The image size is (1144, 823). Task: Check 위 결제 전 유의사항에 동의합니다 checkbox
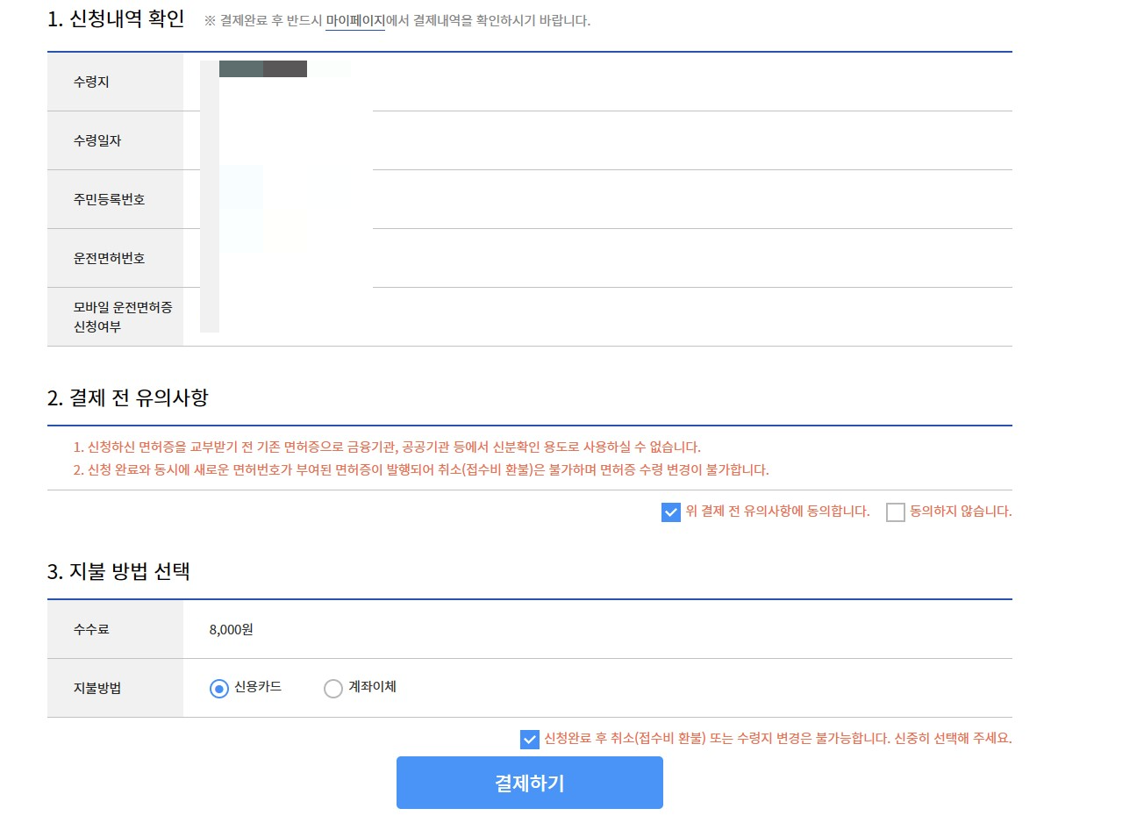coord(671,512)
